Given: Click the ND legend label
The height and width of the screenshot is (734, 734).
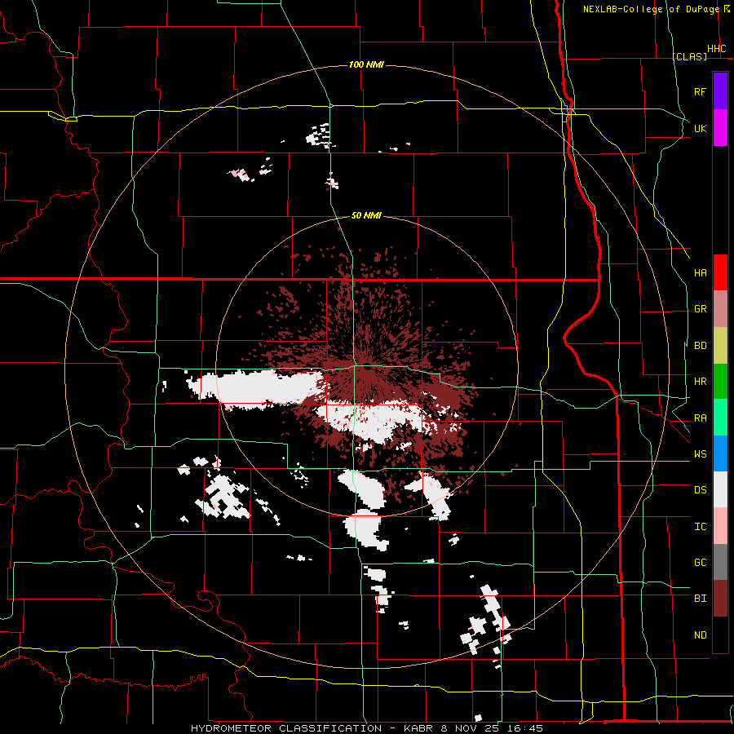Looking at the screenshot, I should click(x=700, y=635).
